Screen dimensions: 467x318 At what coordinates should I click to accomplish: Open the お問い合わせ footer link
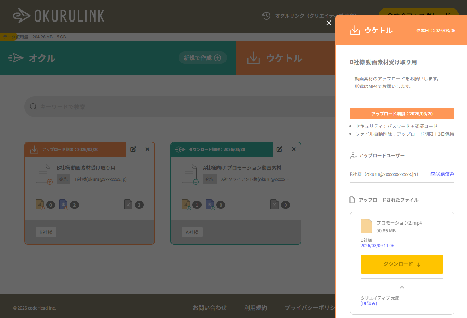click(209, 308)
